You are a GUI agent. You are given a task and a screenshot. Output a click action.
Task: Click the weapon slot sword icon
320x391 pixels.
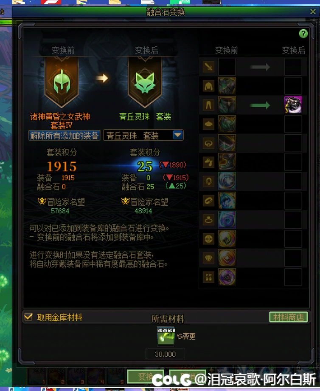pos(208,67)
